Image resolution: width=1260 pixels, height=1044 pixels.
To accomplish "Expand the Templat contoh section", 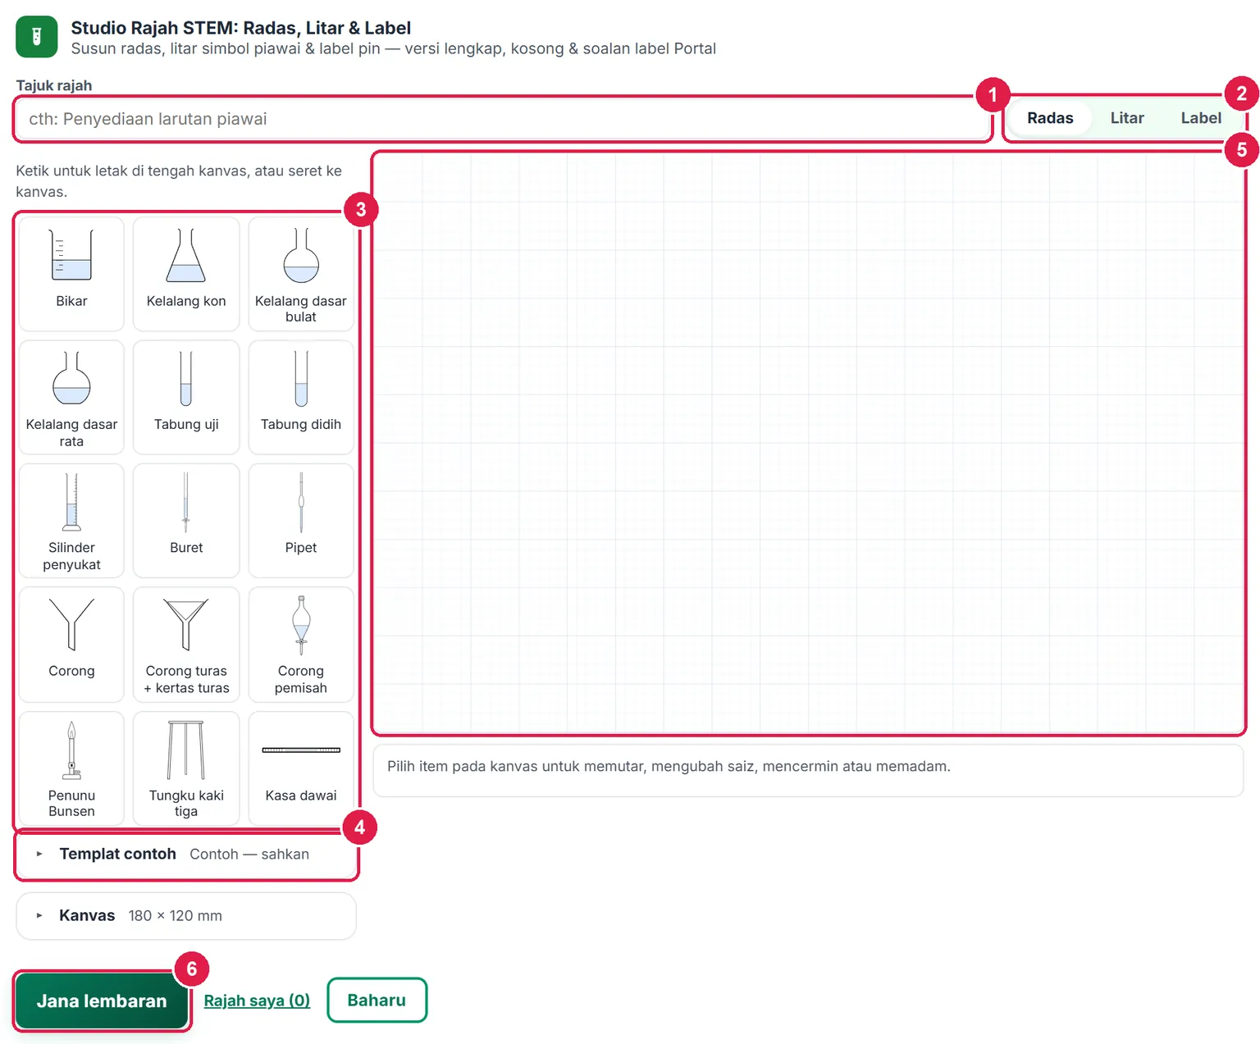I will pyautogui.click(x=186, y=855).
